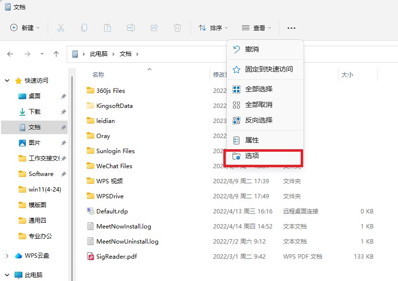
Task: Click the Delete trash icon
Action: tap(177, 28)
